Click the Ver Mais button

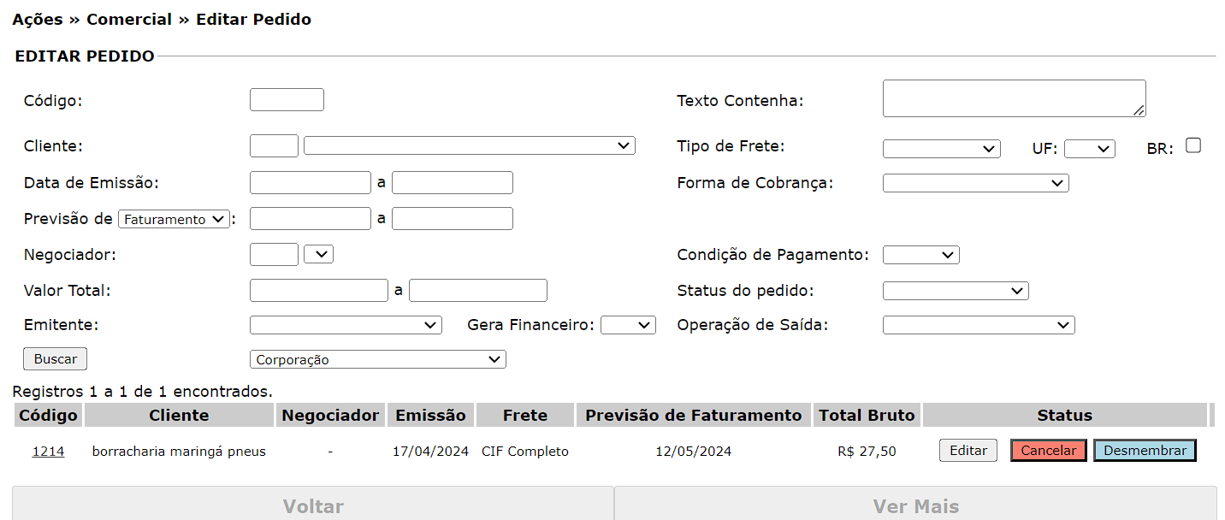pyautogui.click(x=915, y=505)
